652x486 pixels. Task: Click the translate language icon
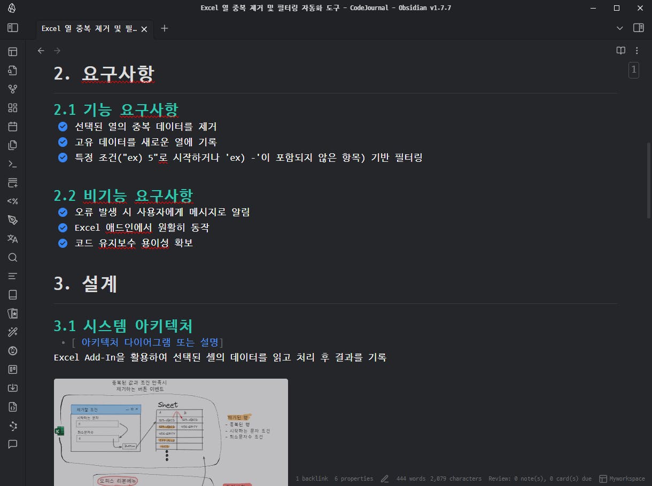(x=13, y=239)
